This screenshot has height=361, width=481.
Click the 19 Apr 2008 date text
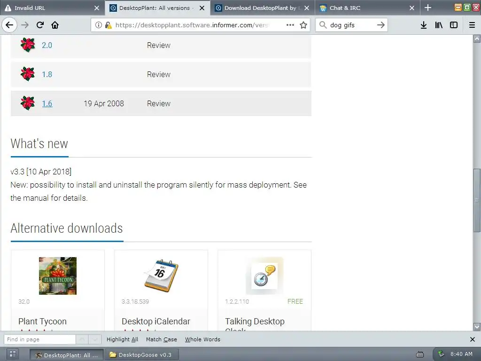coord(104,103)
